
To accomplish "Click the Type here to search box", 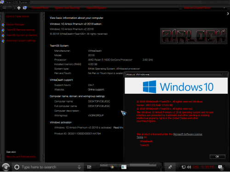I will pyautogui.click(x=47, y=167).
